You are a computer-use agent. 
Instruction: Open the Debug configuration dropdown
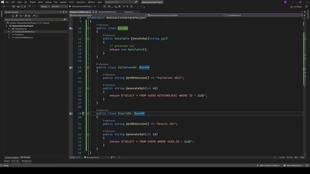click(x=45, y=6)
